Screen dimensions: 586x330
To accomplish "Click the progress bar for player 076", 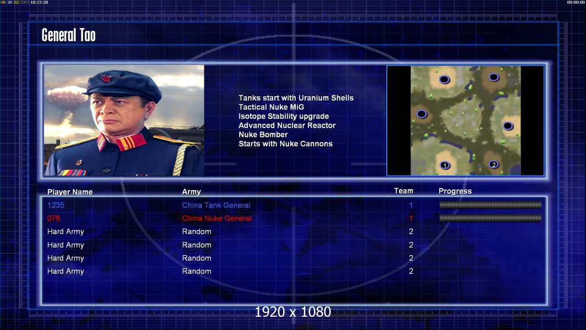I will pyautogui.click(x=490, y=218).
